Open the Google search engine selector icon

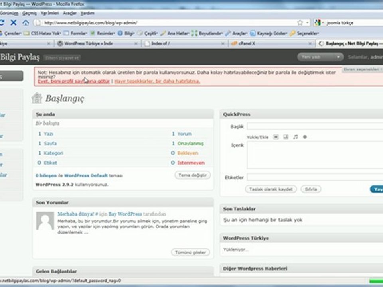[317, 22]
